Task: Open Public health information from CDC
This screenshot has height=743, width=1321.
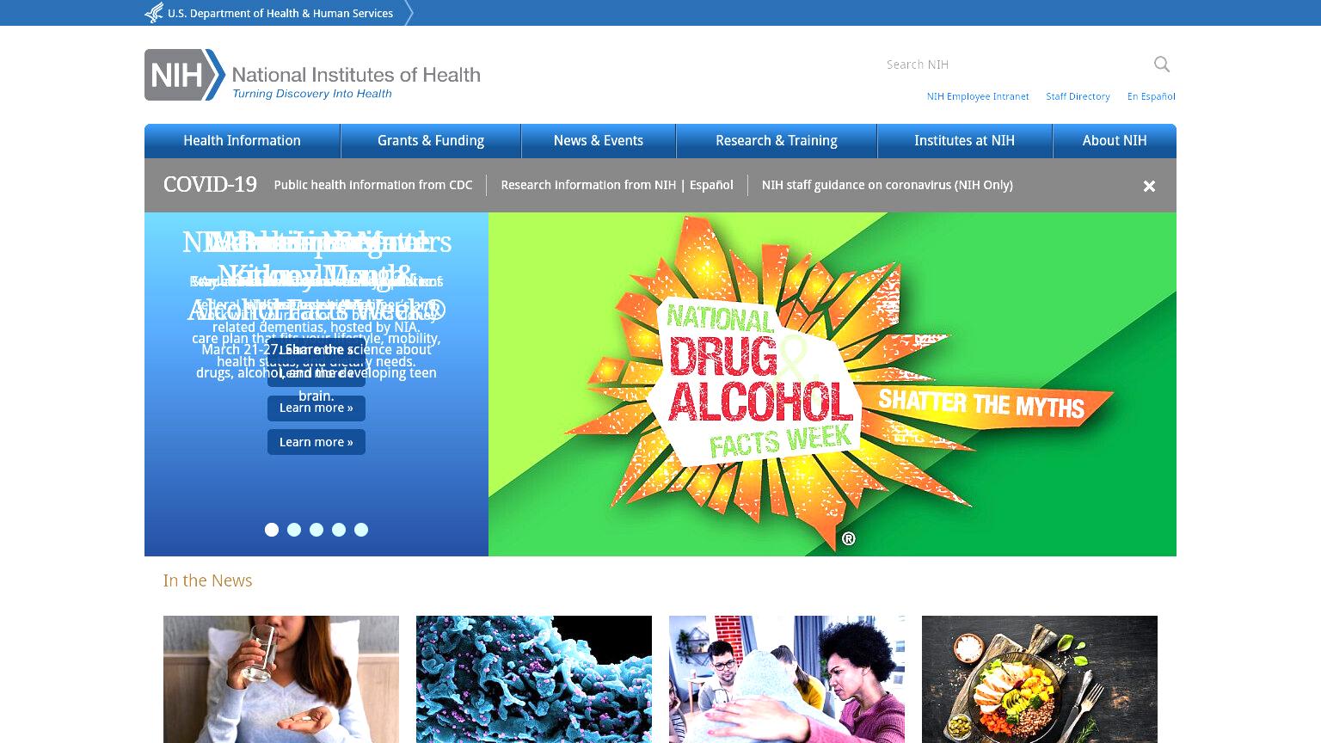Action: (373, 185)
